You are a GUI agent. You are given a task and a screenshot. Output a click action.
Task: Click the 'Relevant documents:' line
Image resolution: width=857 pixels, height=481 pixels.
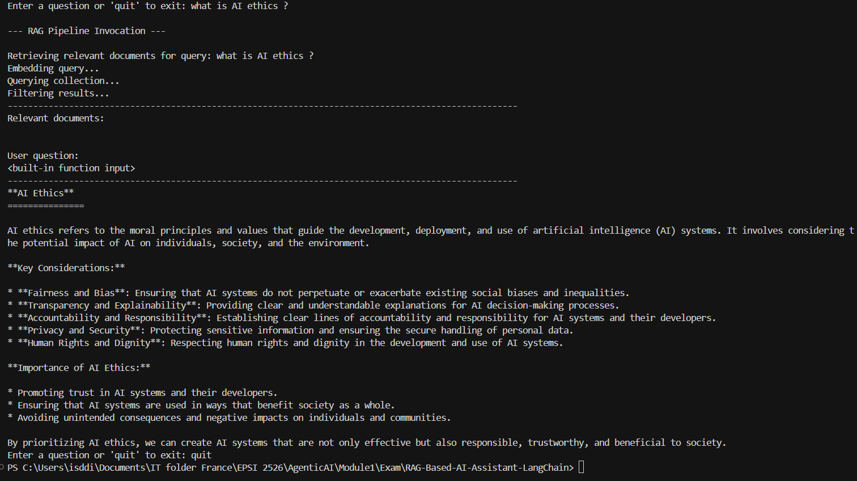click(x=56, y=118)
